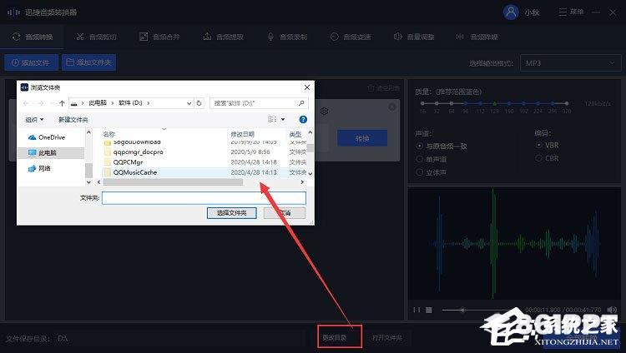Screen dimensions: 626x353
Task: Click the file list scroll-down arrow
Action: click(310, 174)
